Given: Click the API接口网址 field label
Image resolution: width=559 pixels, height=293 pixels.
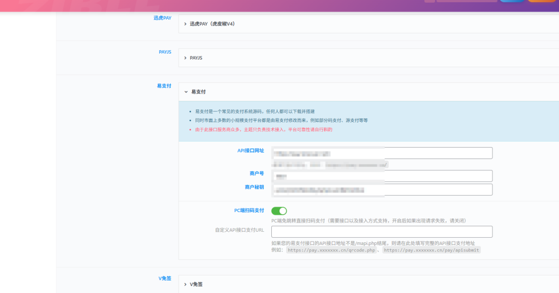Looking at the screenshot, I should [251, 151].
